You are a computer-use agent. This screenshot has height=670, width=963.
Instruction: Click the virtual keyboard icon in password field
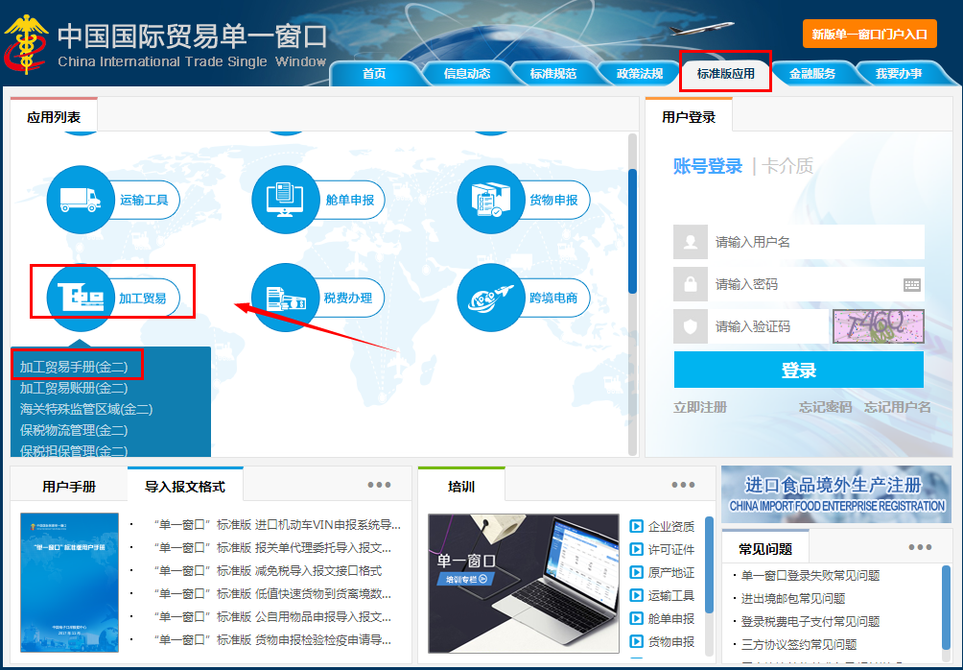pos(911,284)
